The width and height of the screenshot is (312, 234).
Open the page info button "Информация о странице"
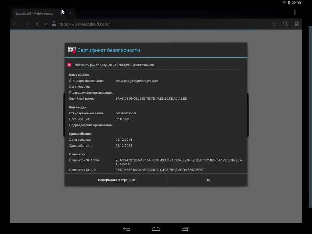[x=116, y=180]
